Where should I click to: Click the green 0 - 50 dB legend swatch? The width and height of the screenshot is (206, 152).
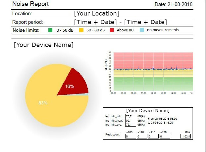50,30
